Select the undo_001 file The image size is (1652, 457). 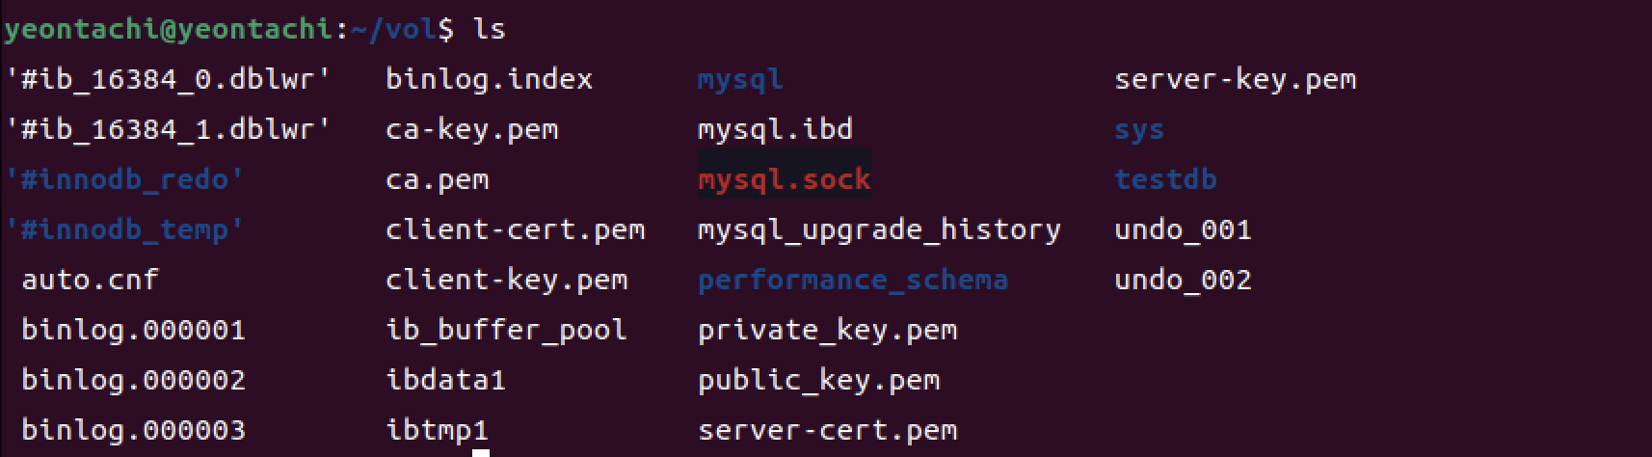click(1183, 230)
